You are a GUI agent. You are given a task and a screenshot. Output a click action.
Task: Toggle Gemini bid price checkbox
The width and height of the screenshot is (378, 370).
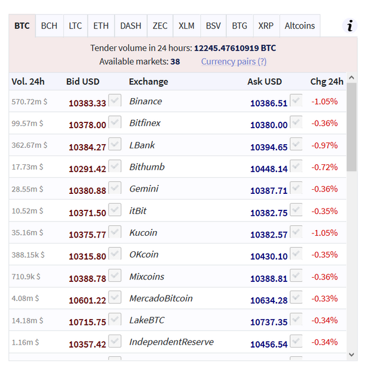click(115, 188)
